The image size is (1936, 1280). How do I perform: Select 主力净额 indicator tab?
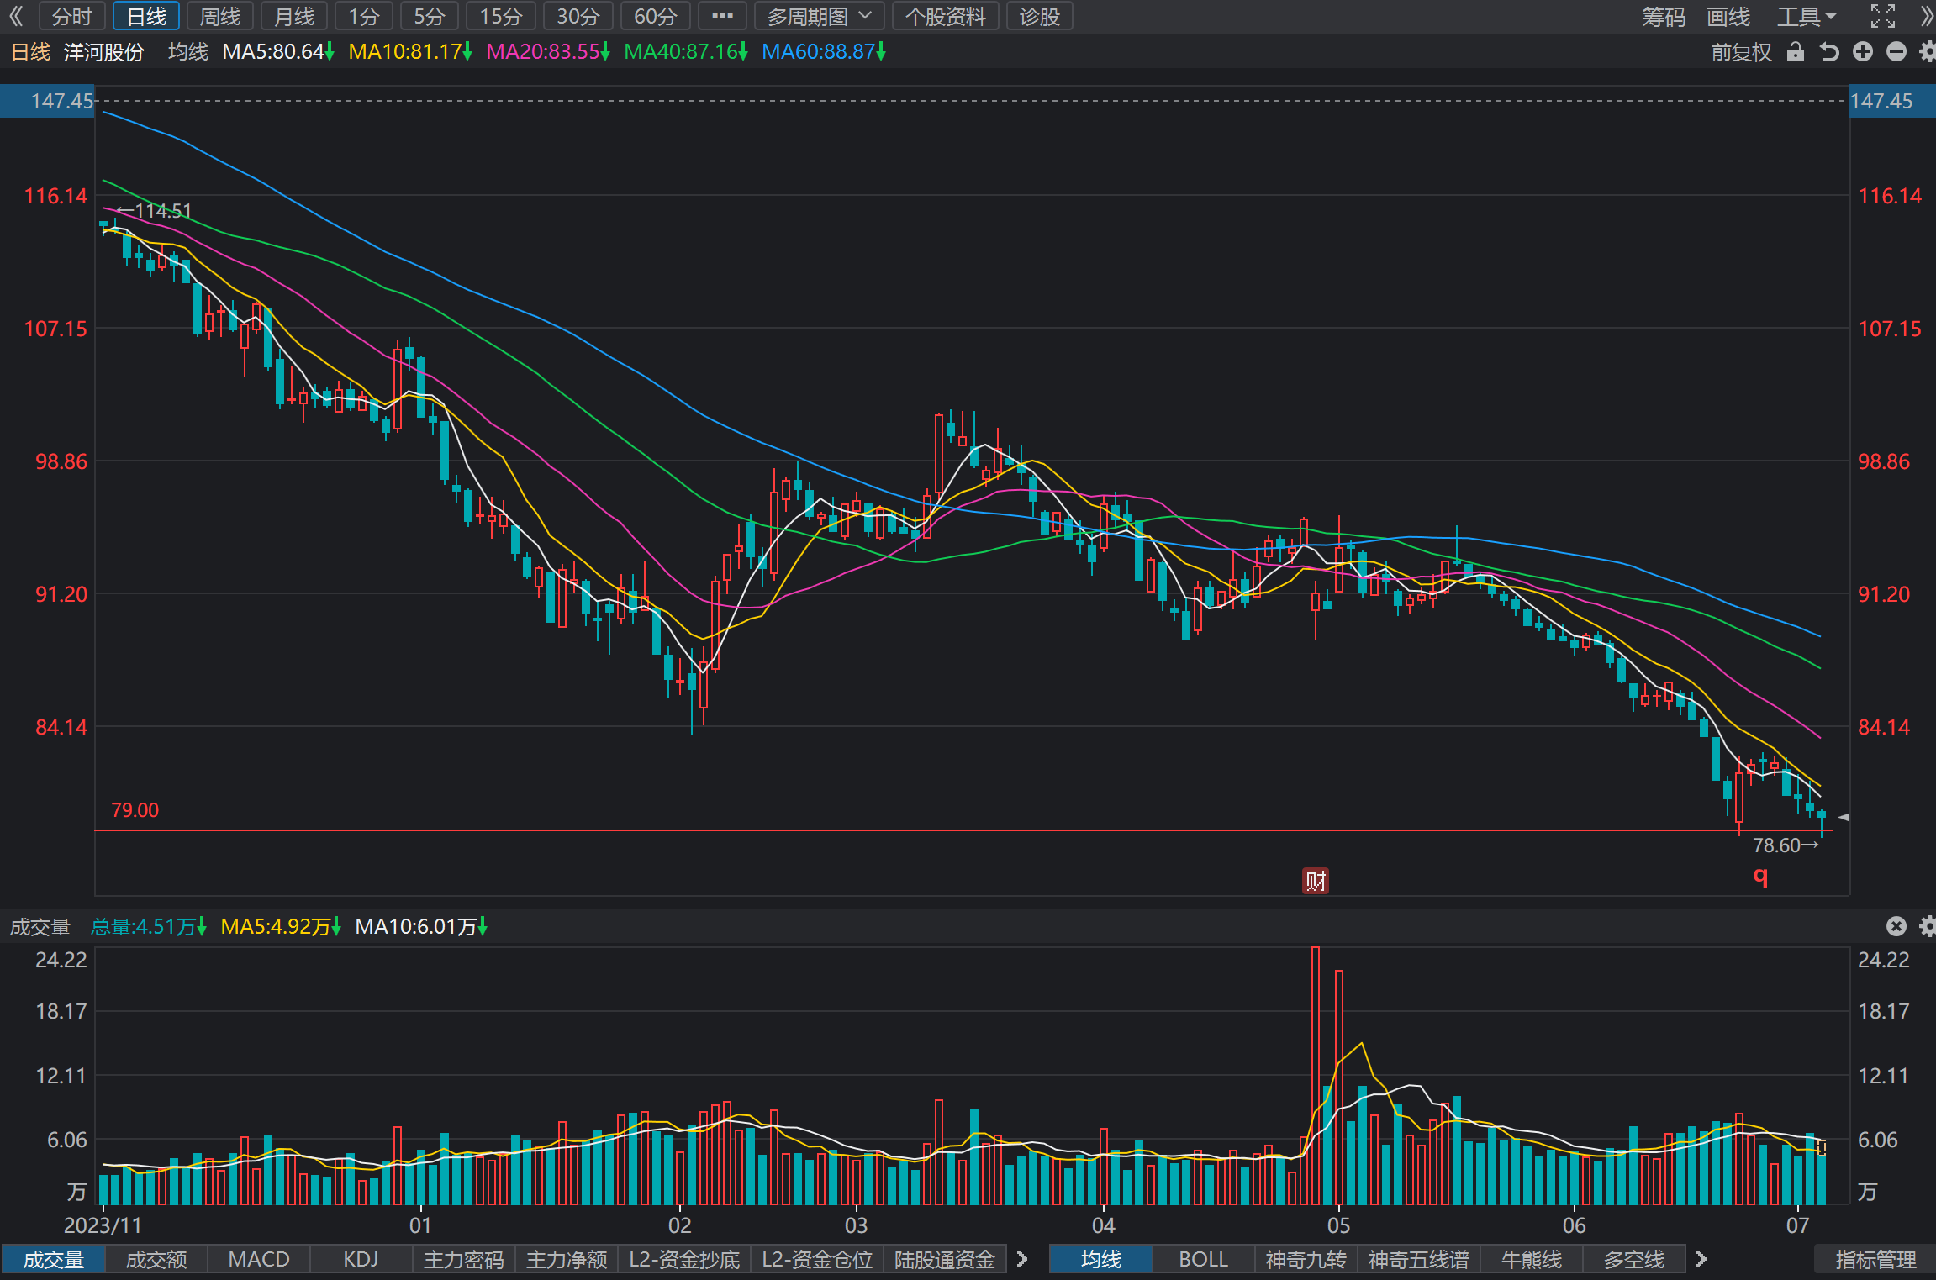point(567,1259)
